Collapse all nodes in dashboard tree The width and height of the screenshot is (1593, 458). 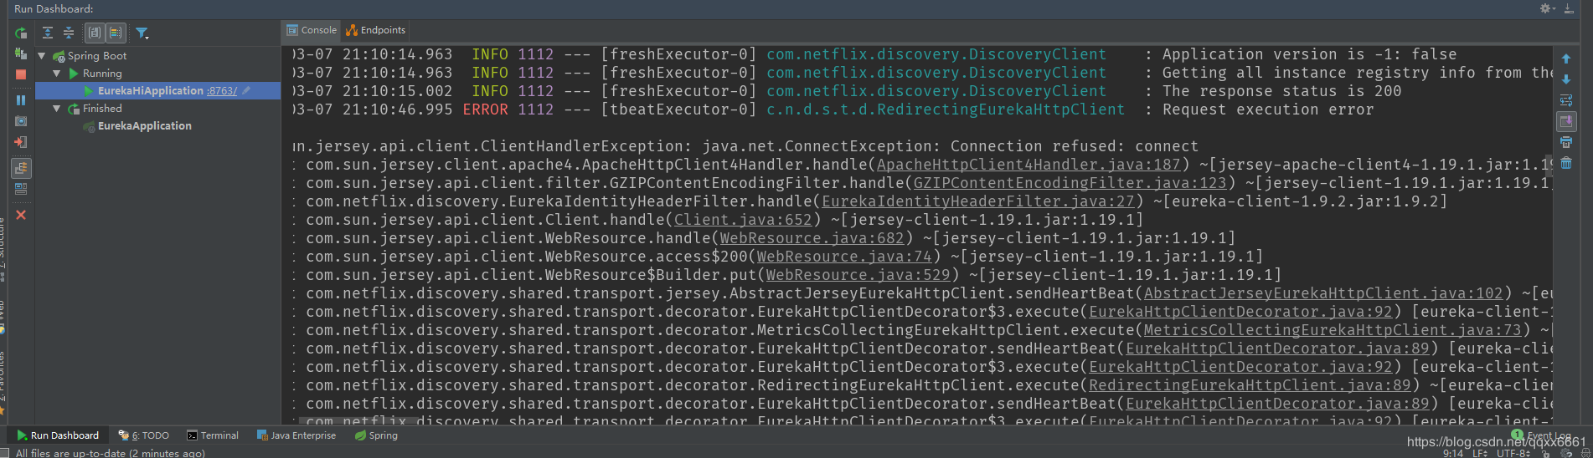click(x=69, y=33)
